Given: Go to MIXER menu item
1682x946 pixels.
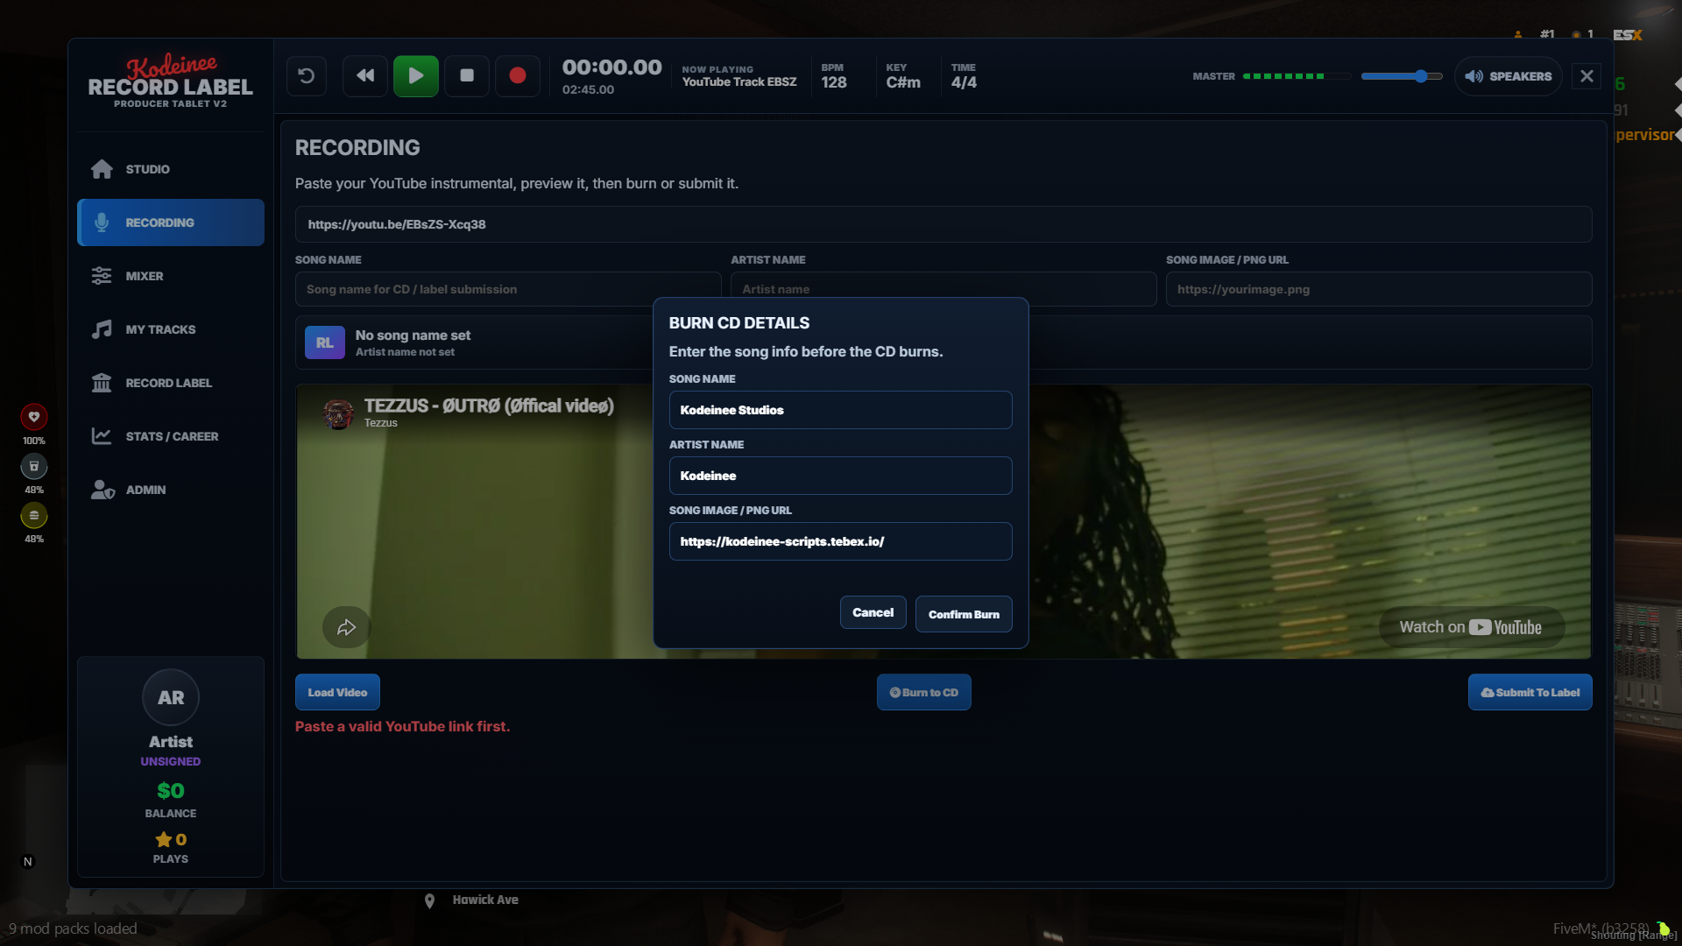Looking at the screenshot, I should [x=171, y=276].
